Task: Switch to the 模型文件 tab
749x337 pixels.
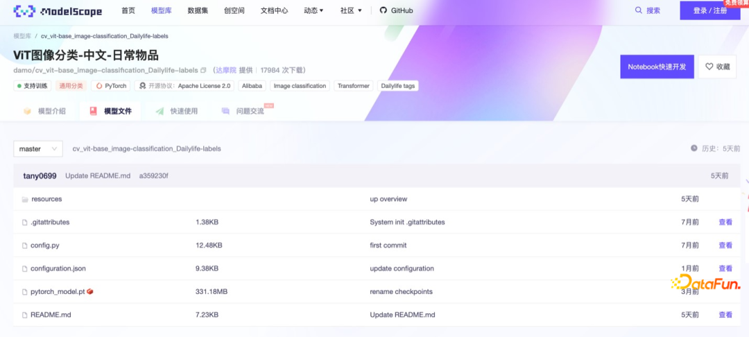Action: pos(110,111)
